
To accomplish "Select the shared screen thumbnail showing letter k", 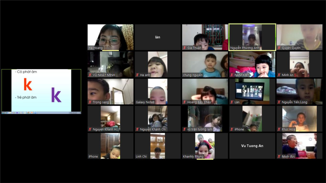I will [41, 91].
